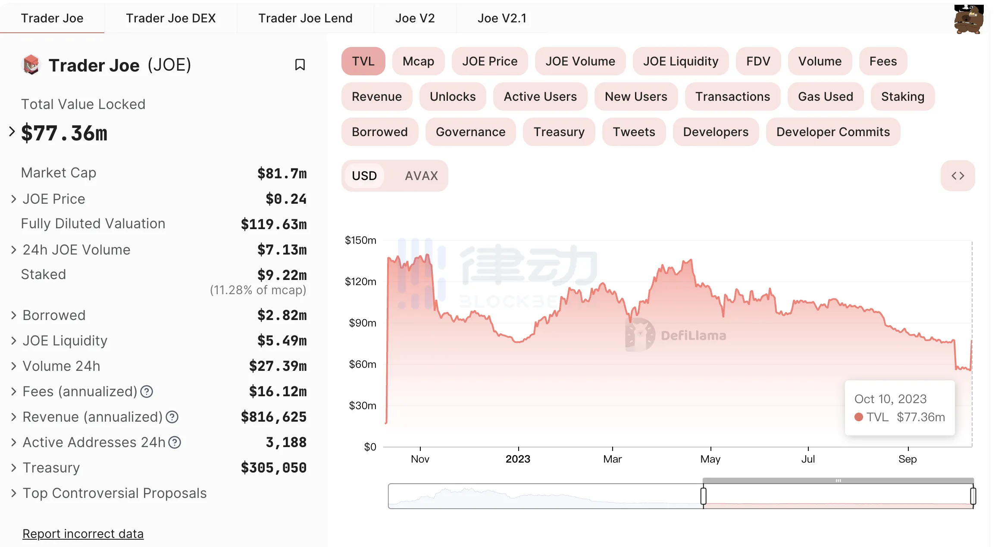
Task: Click the Trader Joe logo icon
Action: 31,65
